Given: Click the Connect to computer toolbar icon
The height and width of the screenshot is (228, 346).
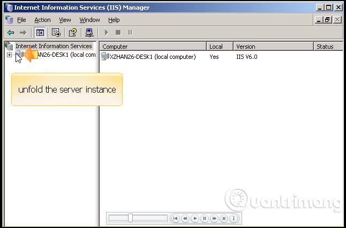Looking at the screenshot, I should (x=89, y=33).
